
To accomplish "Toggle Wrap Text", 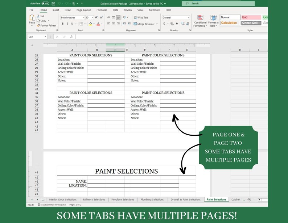I will tap(141, 17).
